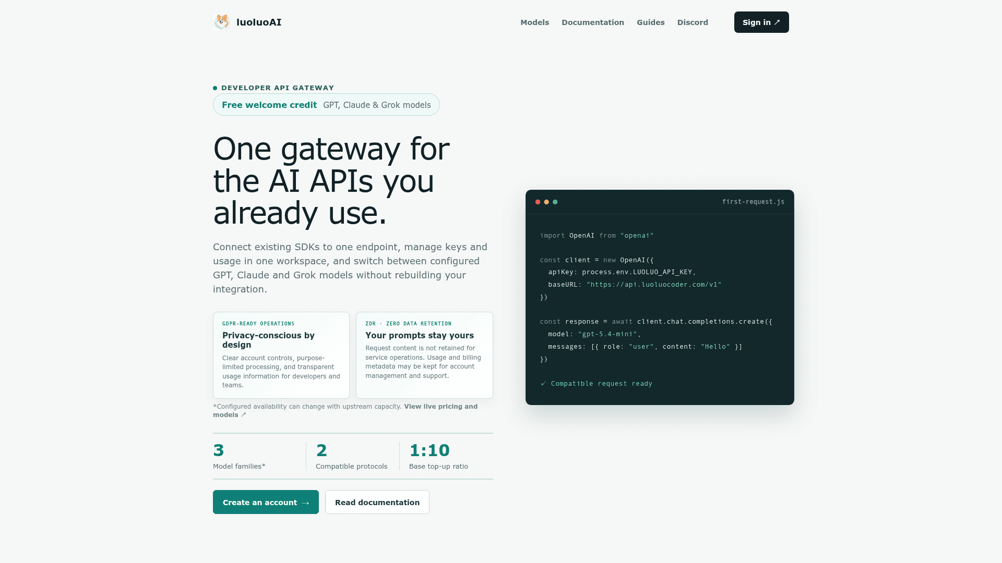Viewport: 1002px width, 563px height.
Task: Click the Your prompts stay yours card heading
Action: (420, 335)
